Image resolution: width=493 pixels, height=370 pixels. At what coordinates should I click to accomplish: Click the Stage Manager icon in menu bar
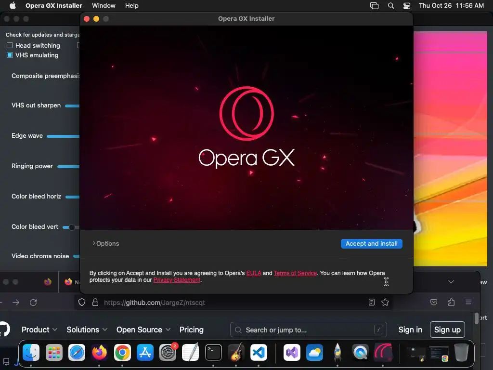[x=374, y=6]
